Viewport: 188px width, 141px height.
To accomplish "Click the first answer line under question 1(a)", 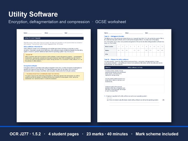I will click(x=134, y=103).
